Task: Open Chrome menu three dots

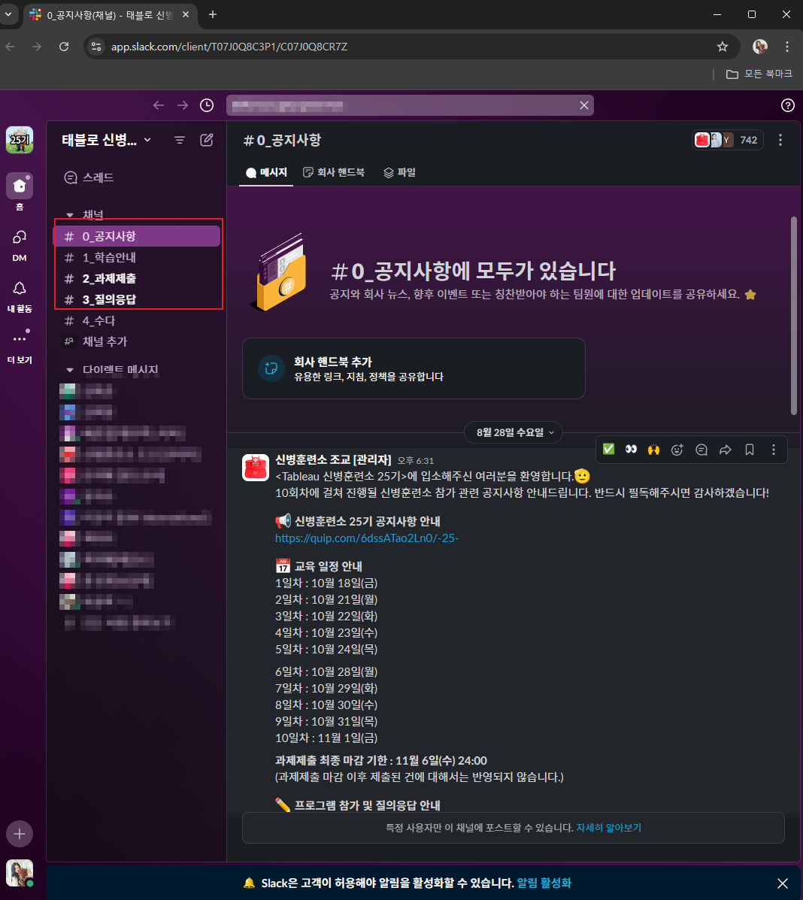Action: [787, 47]
